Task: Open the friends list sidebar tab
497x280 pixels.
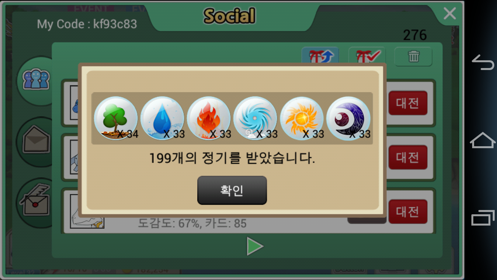Action: (36, 80)
